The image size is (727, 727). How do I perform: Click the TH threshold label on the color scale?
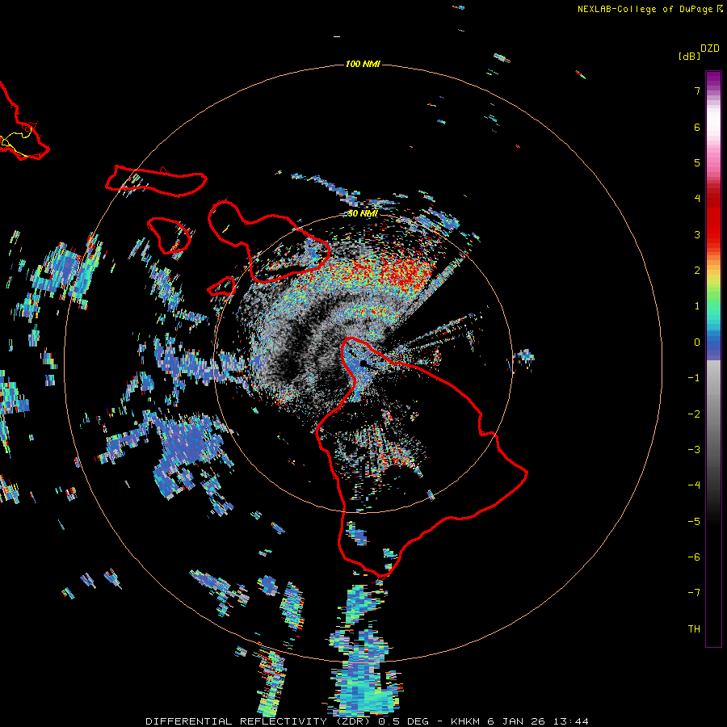[x=694, y=629]
